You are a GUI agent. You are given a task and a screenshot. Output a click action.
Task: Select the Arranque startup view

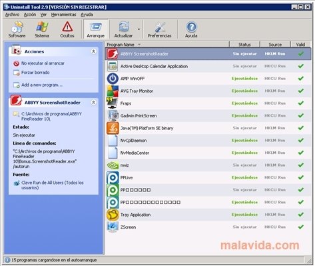click(96, 29)
